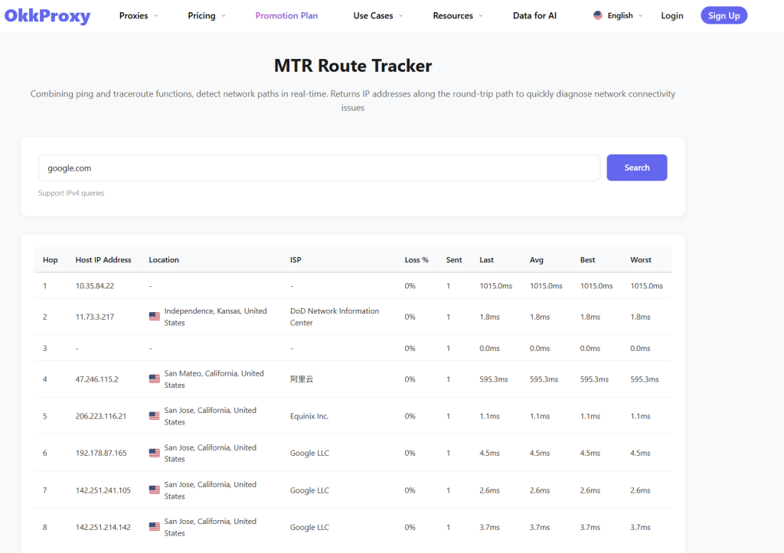Click the Sign Up button
The width and height of the screenshot is (784, 553).
pos(724,15)
